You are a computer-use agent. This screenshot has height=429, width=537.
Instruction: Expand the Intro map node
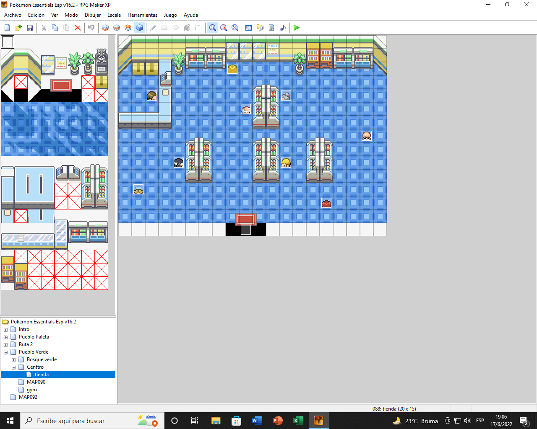coord(5,330)
